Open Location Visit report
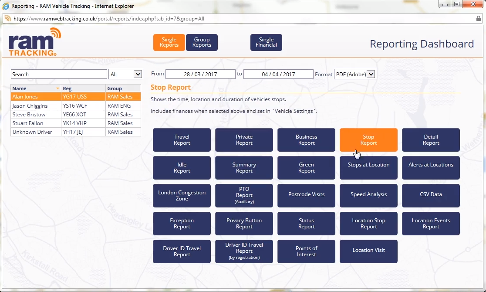486x292 pixels. click(x=368, y=251)
